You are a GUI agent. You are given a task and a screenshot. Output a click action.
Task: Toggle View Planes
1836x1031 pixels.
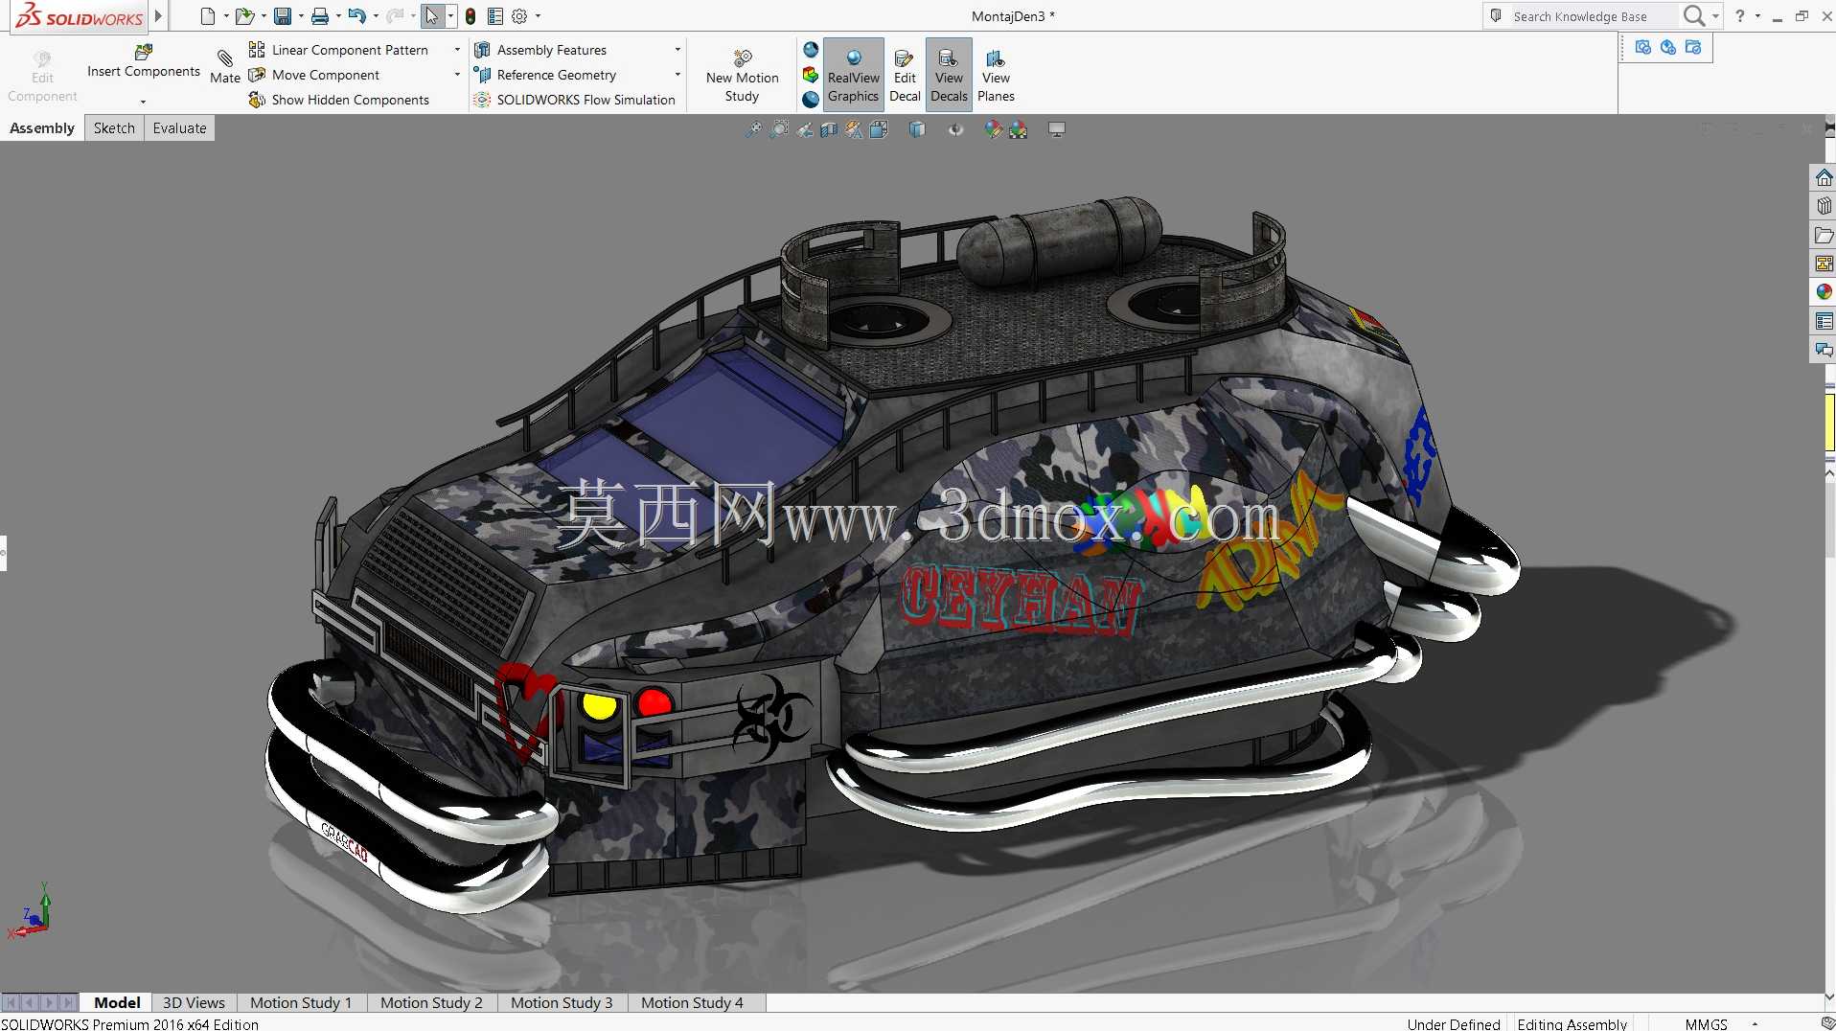996,76
